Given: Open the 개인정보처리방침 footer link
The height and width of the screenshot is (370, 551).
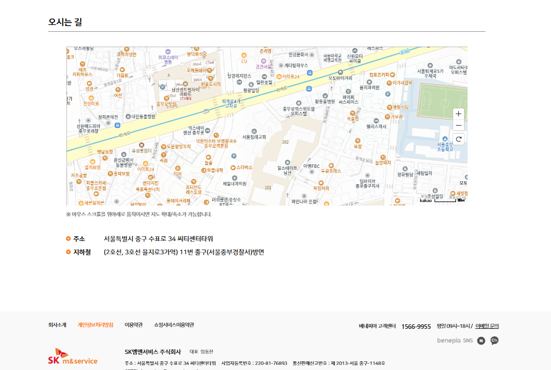Looking at the screenshot, I should [95, 325].
